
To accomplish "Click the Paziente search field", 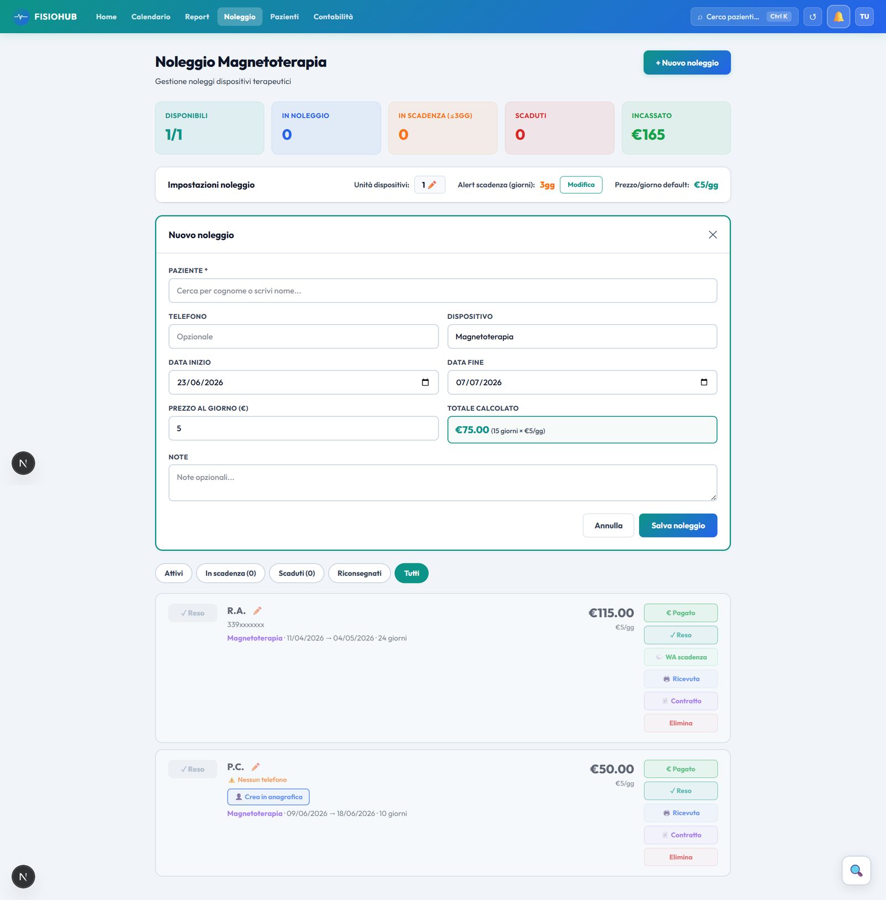I will pos(442,291).
